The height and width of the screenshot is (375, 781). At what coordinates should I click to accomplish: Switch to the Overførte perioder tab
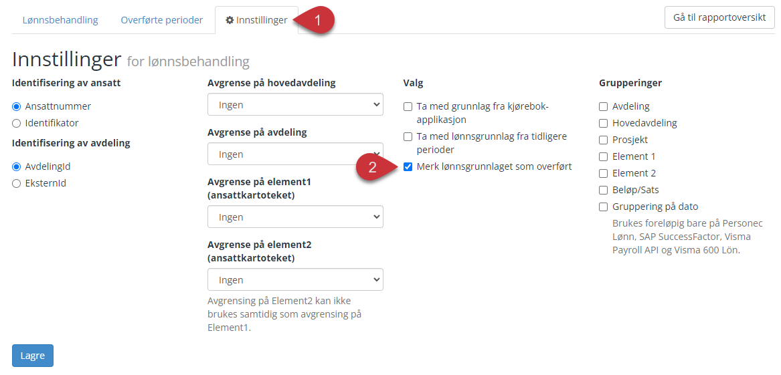click(x=162, y=21)
